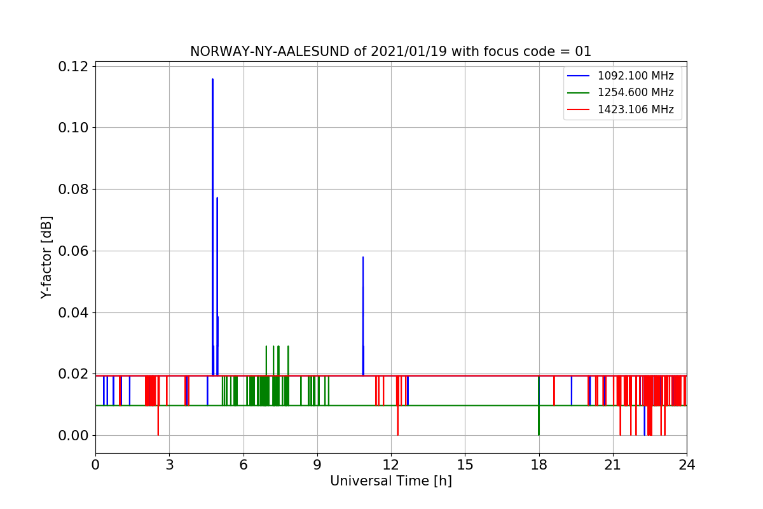Viewport: 763px width, 509px height.
Task: Click the 0.06 y-axis tick label
Action: 72,251
